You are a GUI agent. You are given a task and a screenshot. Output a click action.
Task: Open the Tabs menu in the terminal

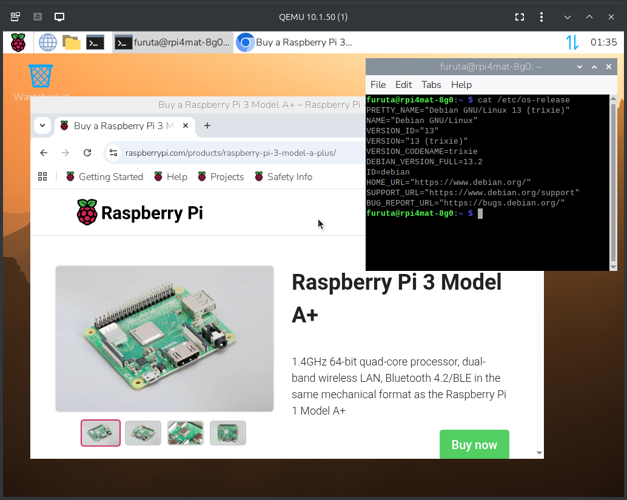coord(431,84)
